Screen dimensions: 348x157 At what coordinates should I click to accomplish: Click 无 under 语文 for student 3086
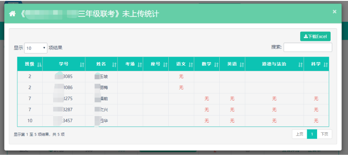[181, 87]
